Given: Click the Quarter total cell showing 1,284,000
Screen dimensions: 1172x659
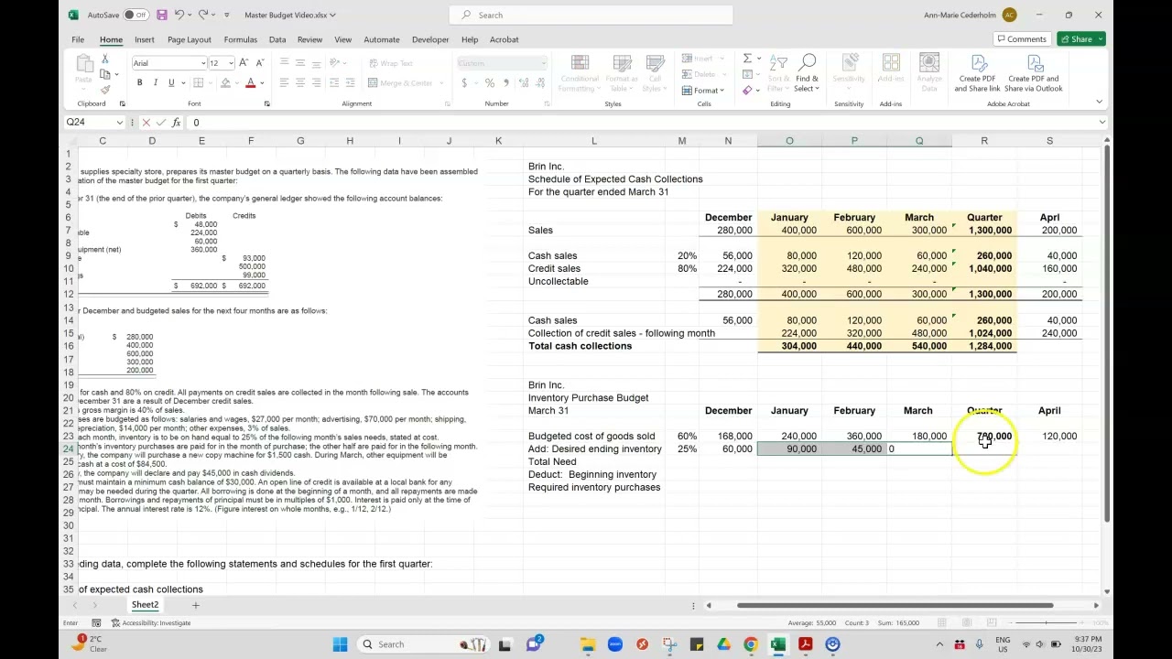Looking at the screenshot, I should click(x=984, y=346).
